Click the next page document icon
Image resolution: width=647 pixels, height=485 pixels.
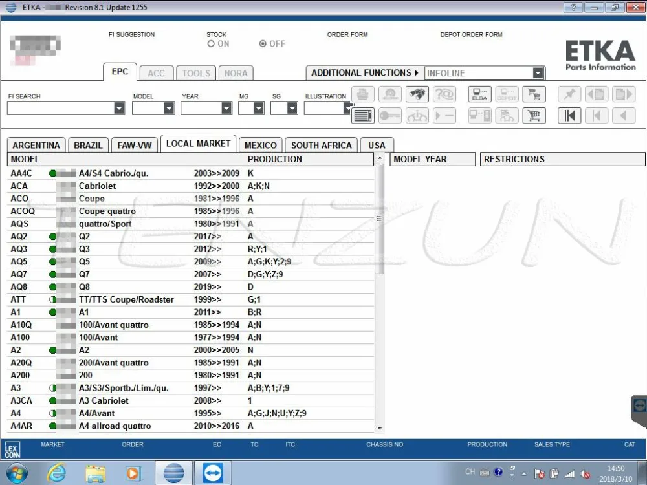[624, 94]
